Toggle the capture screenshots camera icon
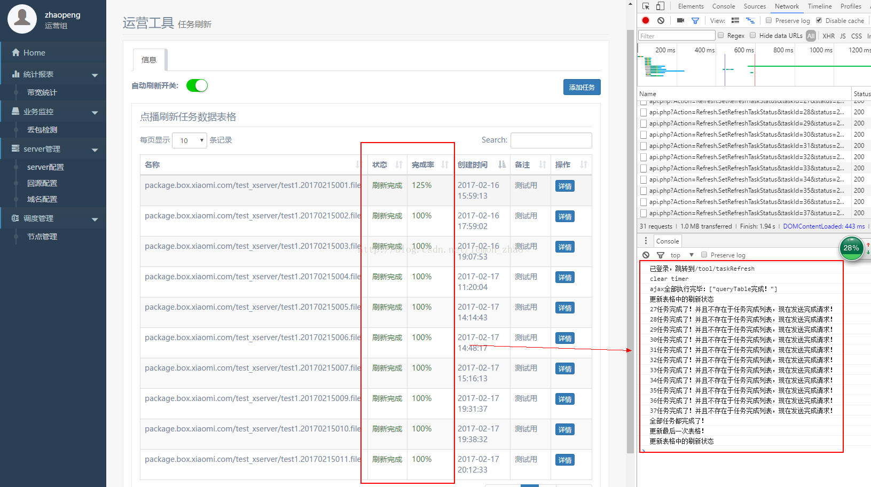Viewport: 871px width, 487px height. click(680, 20)
